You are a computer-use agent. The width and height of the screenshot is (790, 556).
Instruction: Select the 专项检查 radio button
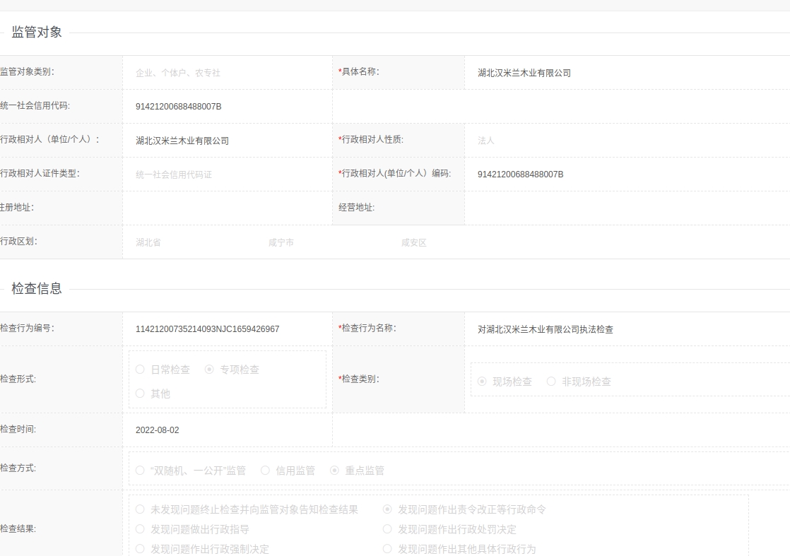click(x=209, y=369)
